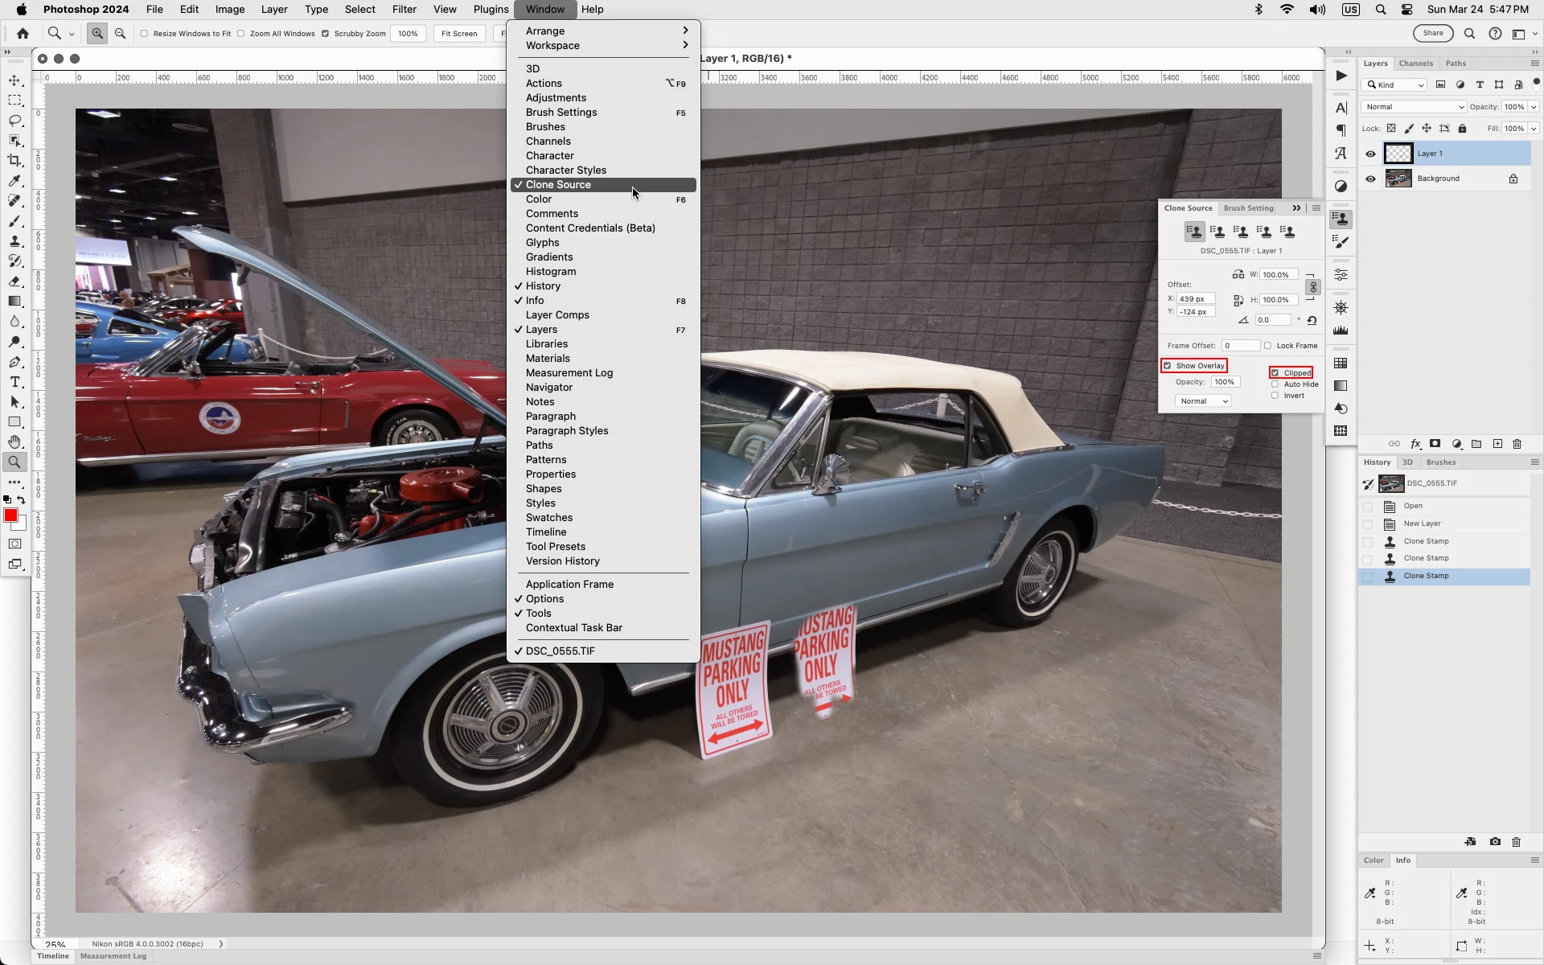Select the Hand tool
1544x965 pixels.
[x=14, y=442]
